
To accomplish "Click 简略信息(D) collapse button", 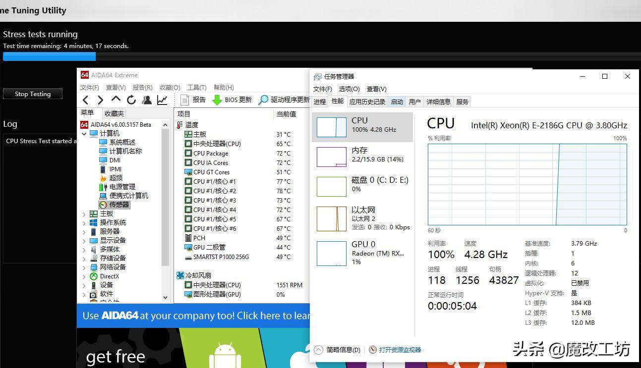I will 338,350.
